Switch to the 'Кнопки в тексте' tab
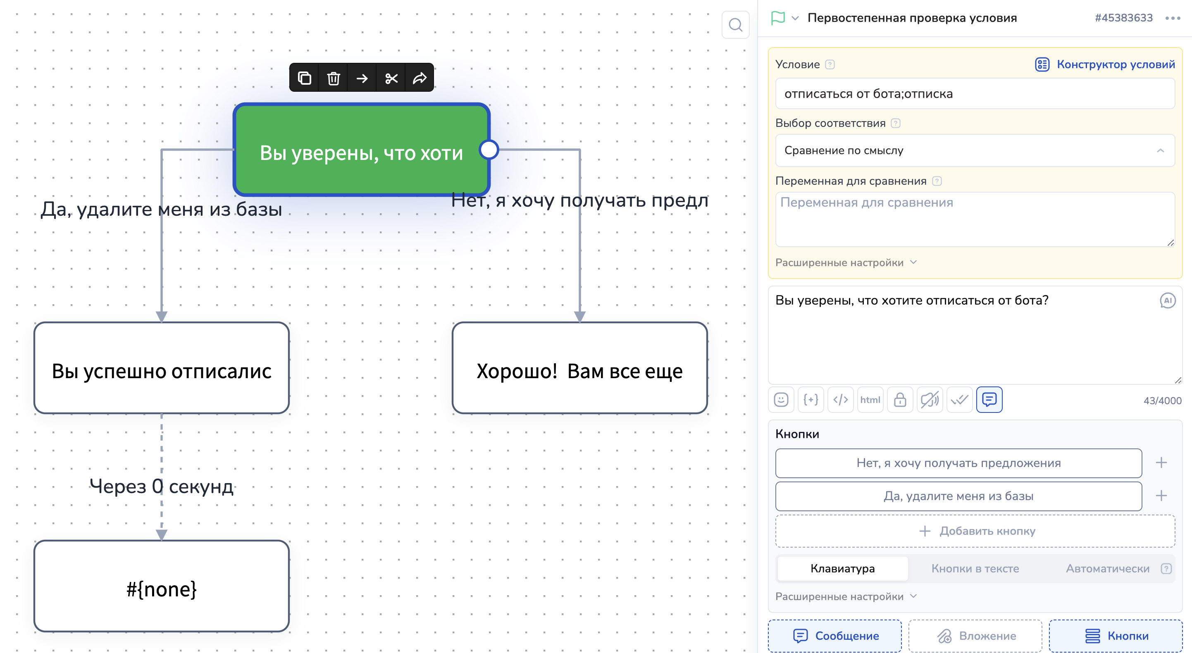The image size is (1192, 653). (x=975, y=568)
